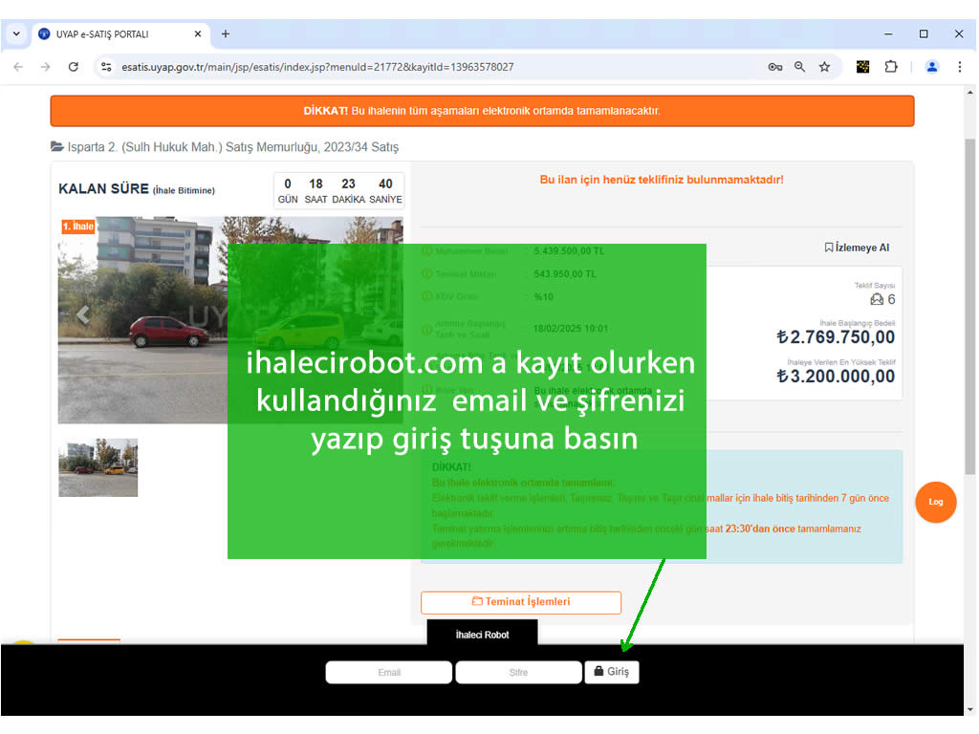The image size is (979, 734).
Task: Select the UYAP e-SATIŞ PORTALI tab
Action: pos(121,33)
